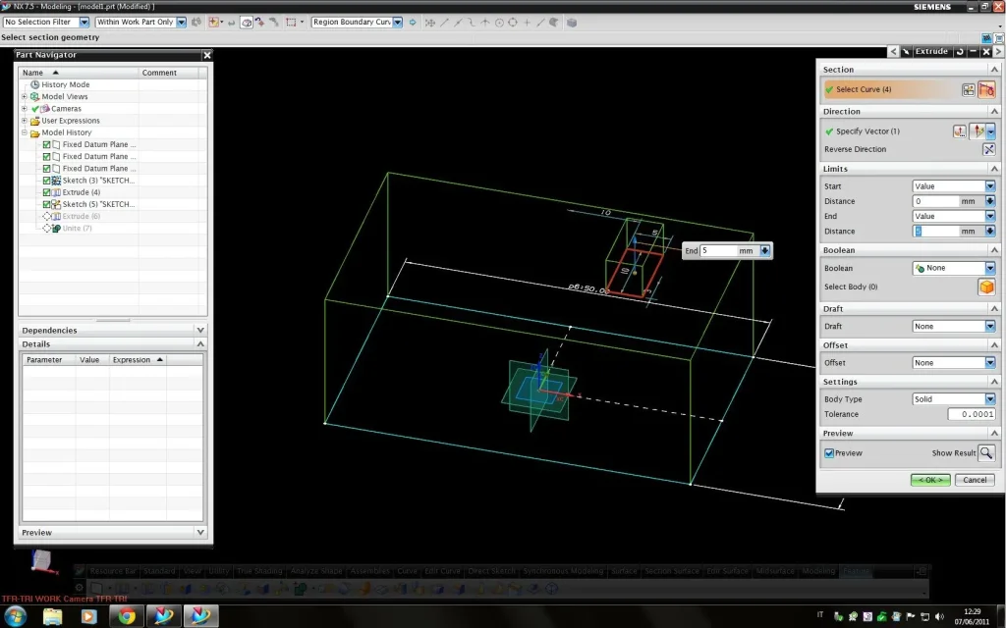This screenshot has height=628, width=1006.
Task: Click the next arrow on the Extrude title bar
Action: tap(998, 51)
